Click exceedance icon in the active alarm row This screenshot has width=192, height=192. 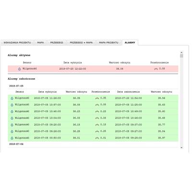(156, 69)
